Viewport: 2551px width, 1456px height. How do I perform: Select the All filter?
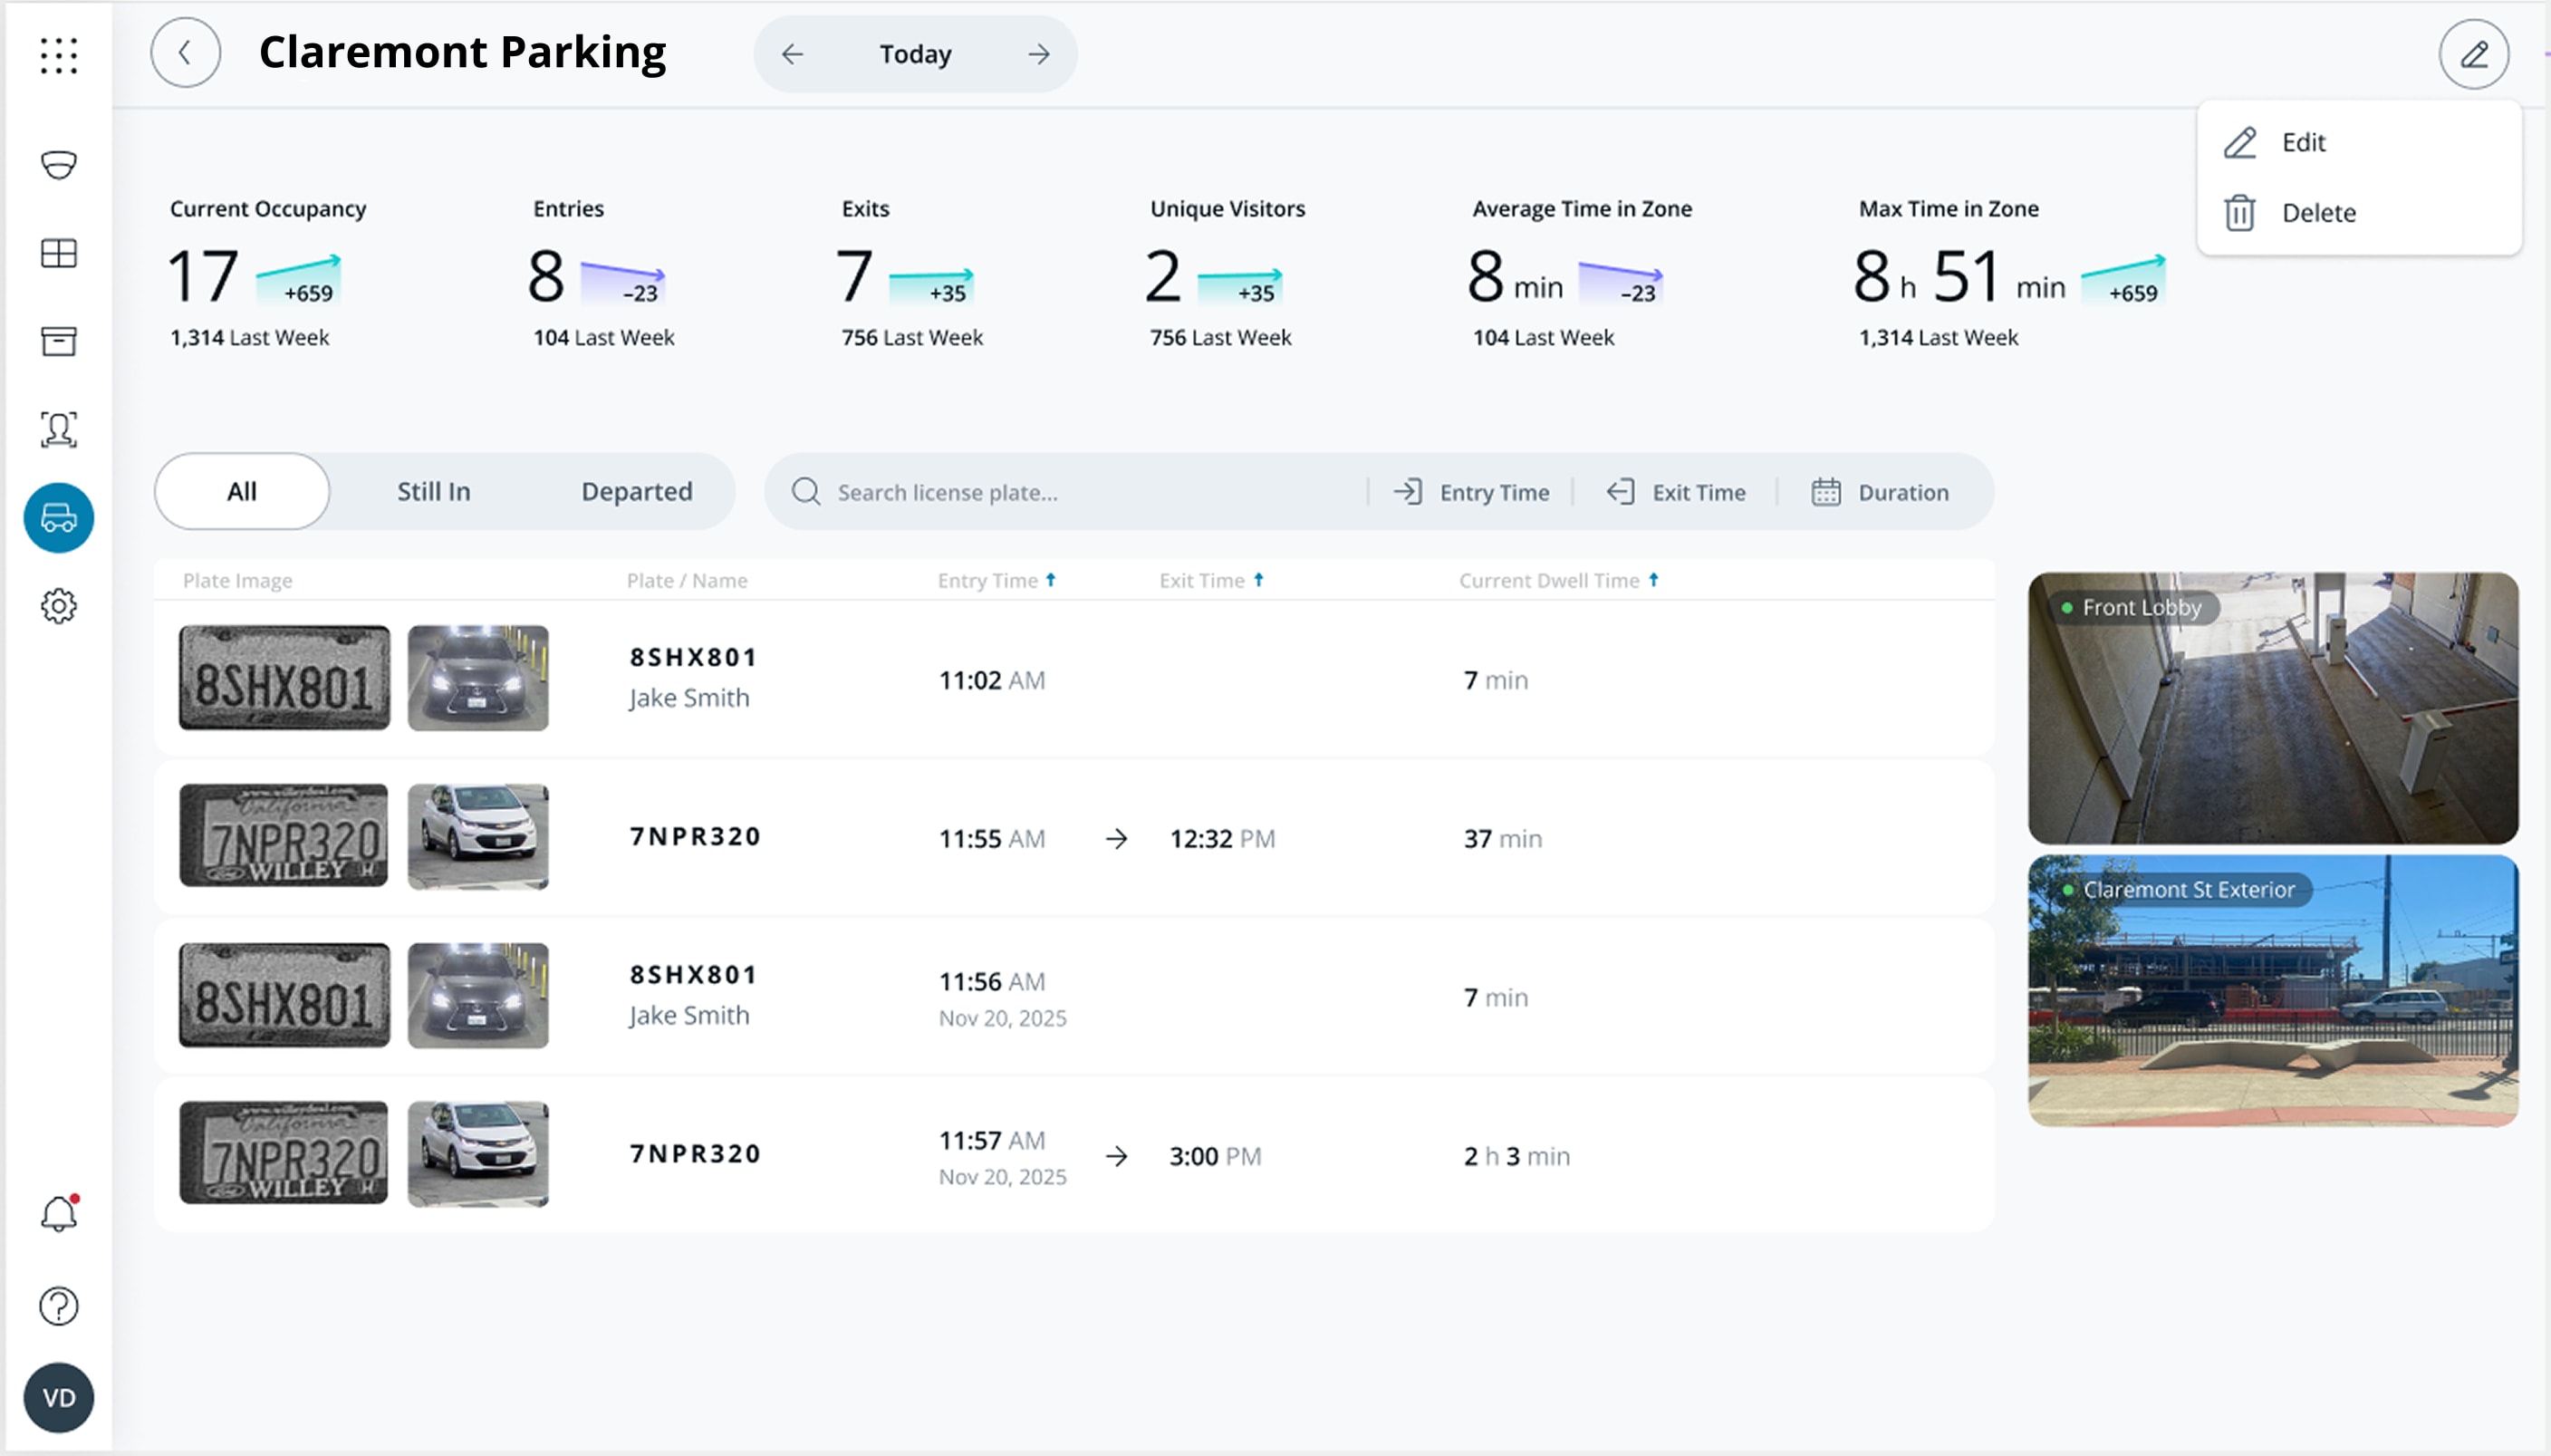click(242, 491)
